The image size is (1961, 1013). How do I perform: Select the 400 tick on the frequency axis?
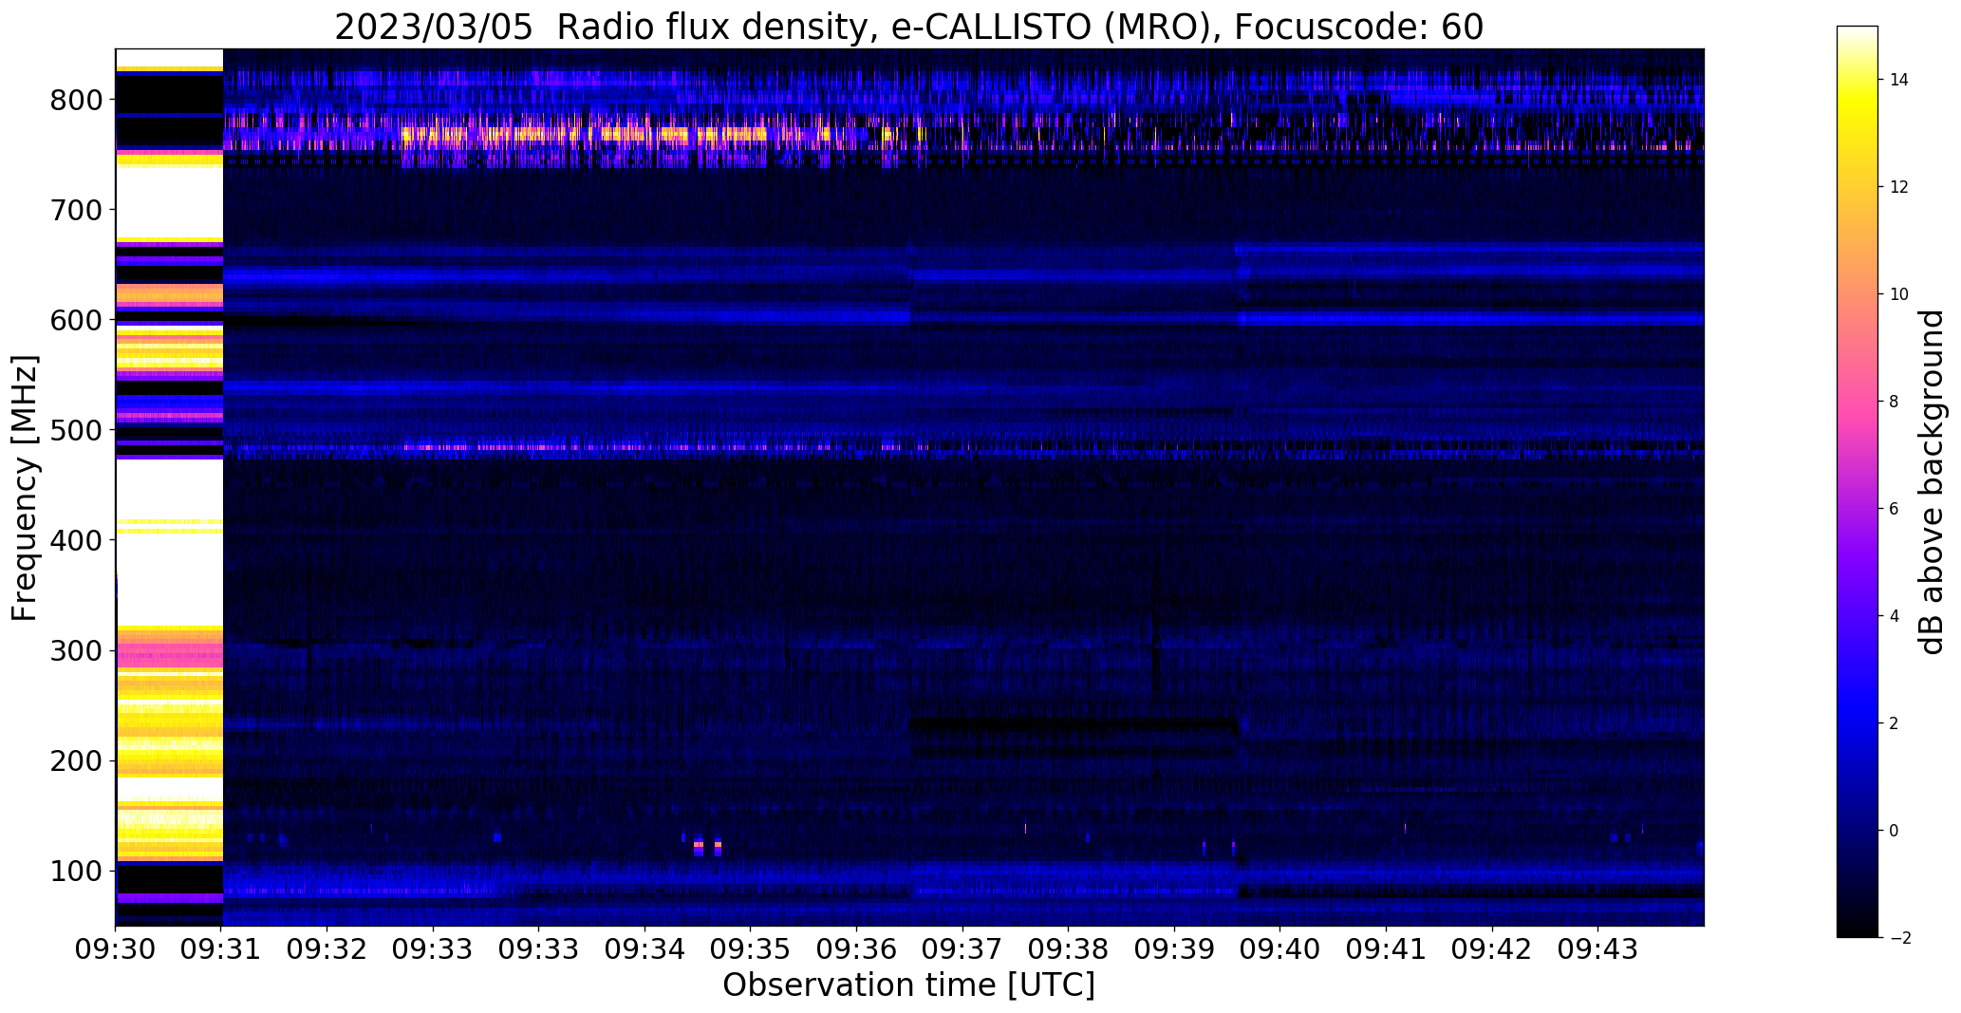pos(76,540)
